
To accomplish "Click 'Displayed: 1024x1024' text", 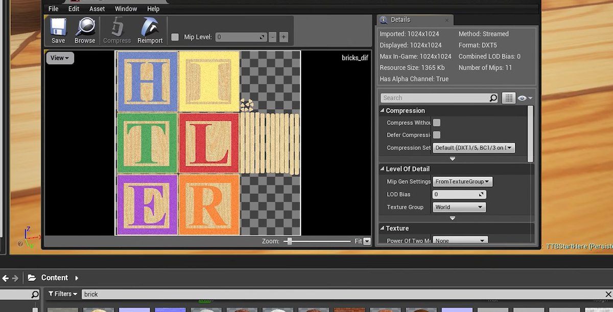I will click(411, 45).
